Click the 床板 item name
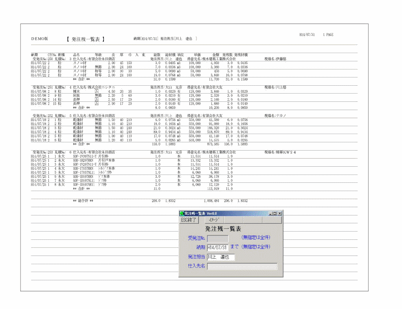The width and height of the screenshot is (402, 309). point(76,96)
